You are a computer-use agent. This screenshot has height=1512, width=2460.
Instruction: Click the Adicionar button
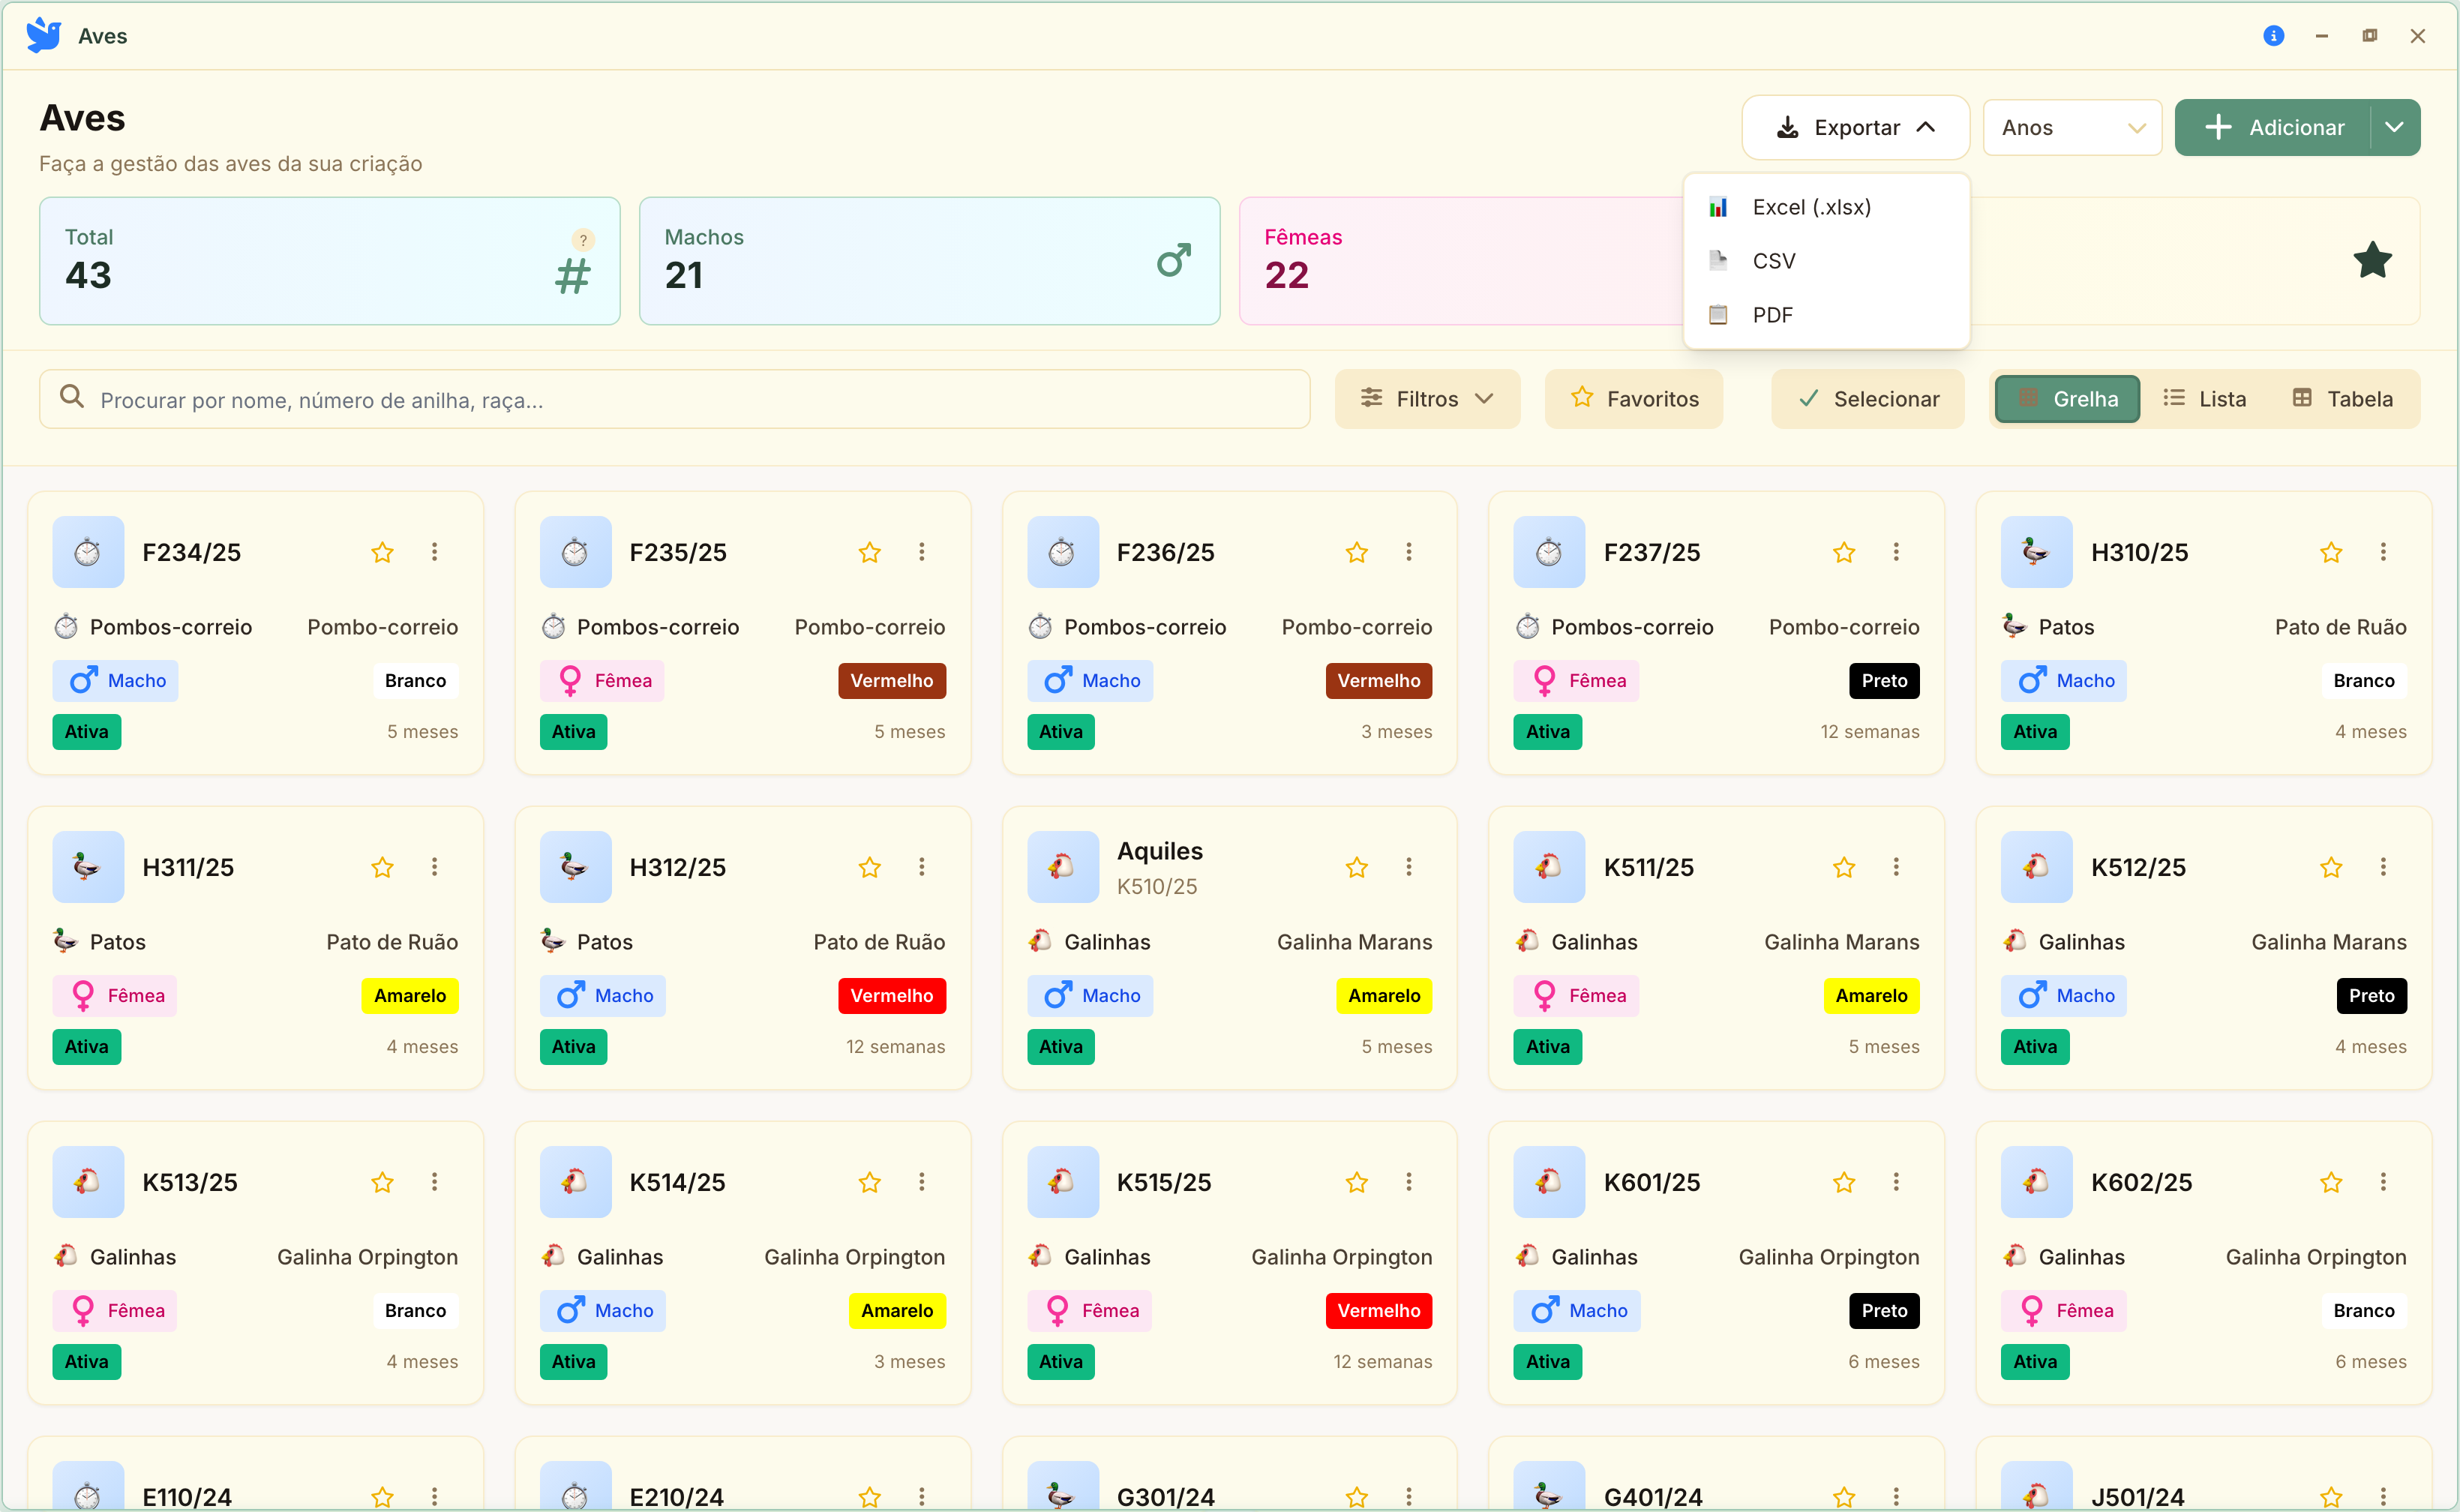[2273, 128]
